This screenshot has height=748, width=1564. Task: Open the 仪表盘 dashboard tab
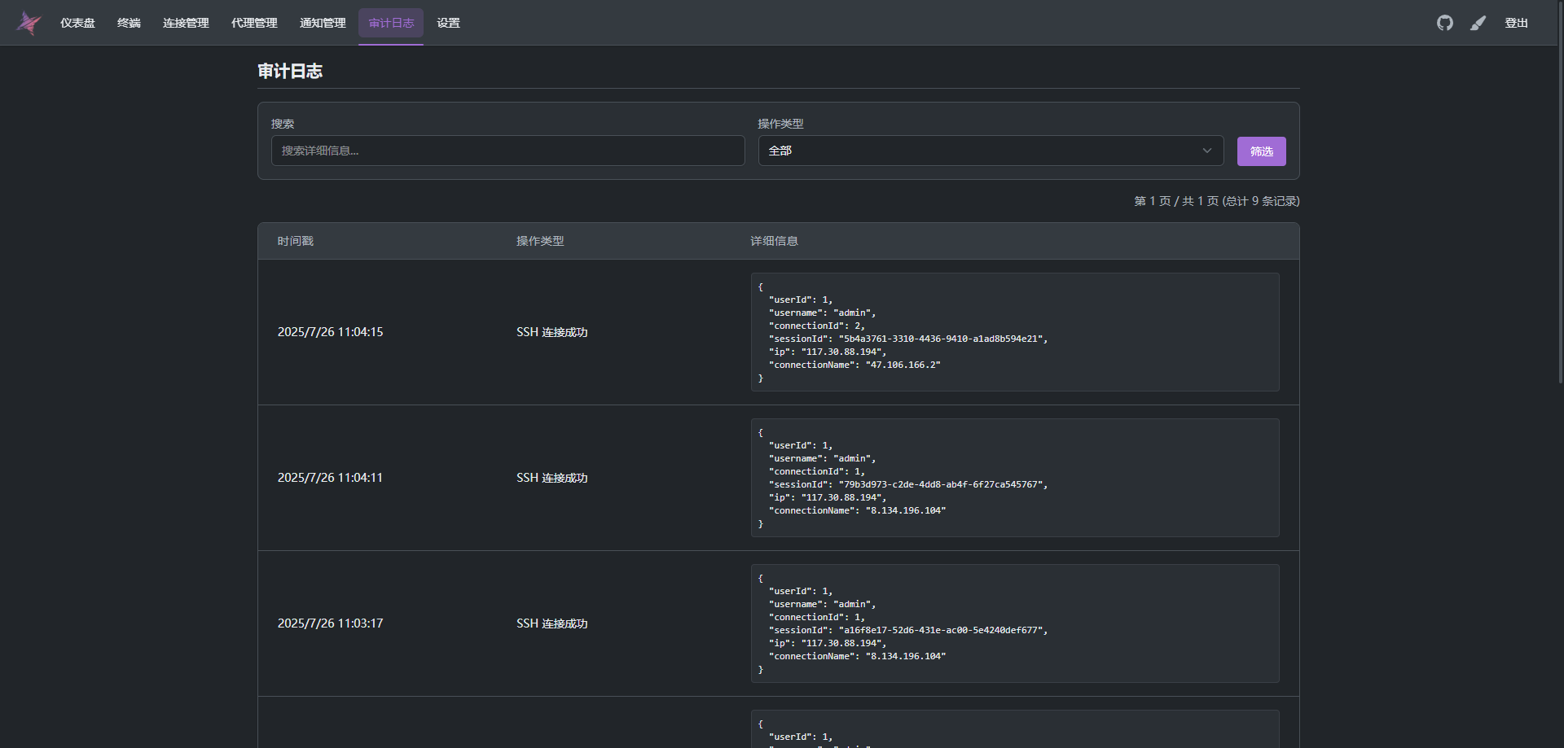click(x=77, y=23)
